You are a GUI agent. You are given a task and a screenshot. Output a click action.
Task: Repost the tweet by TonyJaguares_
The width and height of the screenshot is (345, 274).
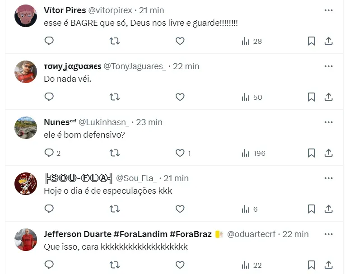pos(115,97)
